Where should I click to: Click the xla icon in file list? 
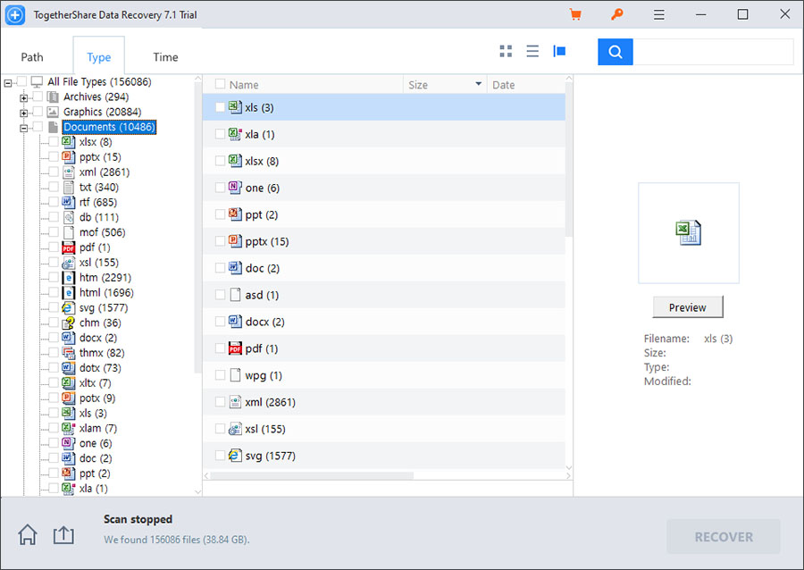click(235, 134)
